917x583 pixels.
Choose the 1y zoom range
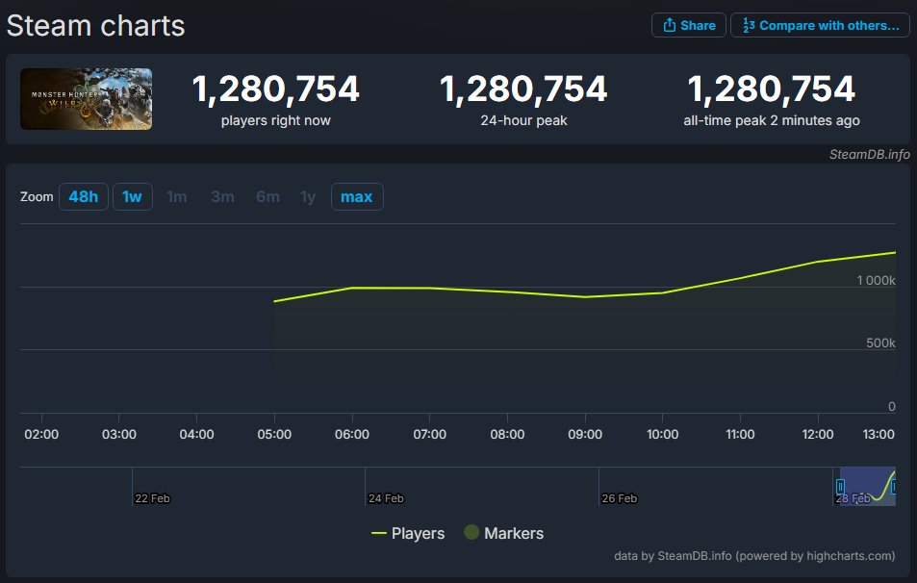308,196
